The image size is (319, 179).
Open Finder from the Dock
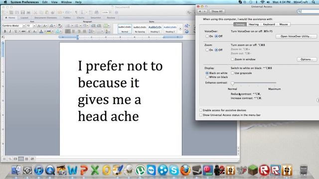tap(16, 170)
